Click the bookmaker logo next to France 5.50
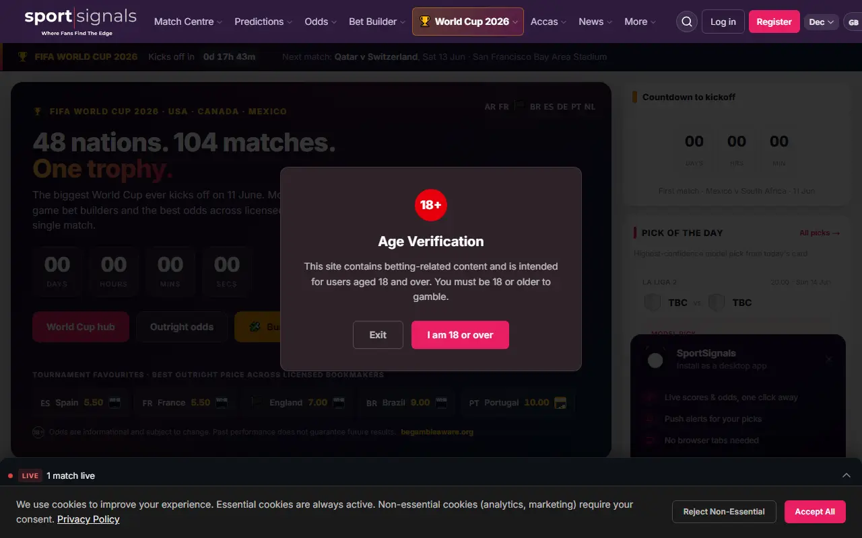Image resolution: width=862 pixels, height=538 pixels. point(222,403)
